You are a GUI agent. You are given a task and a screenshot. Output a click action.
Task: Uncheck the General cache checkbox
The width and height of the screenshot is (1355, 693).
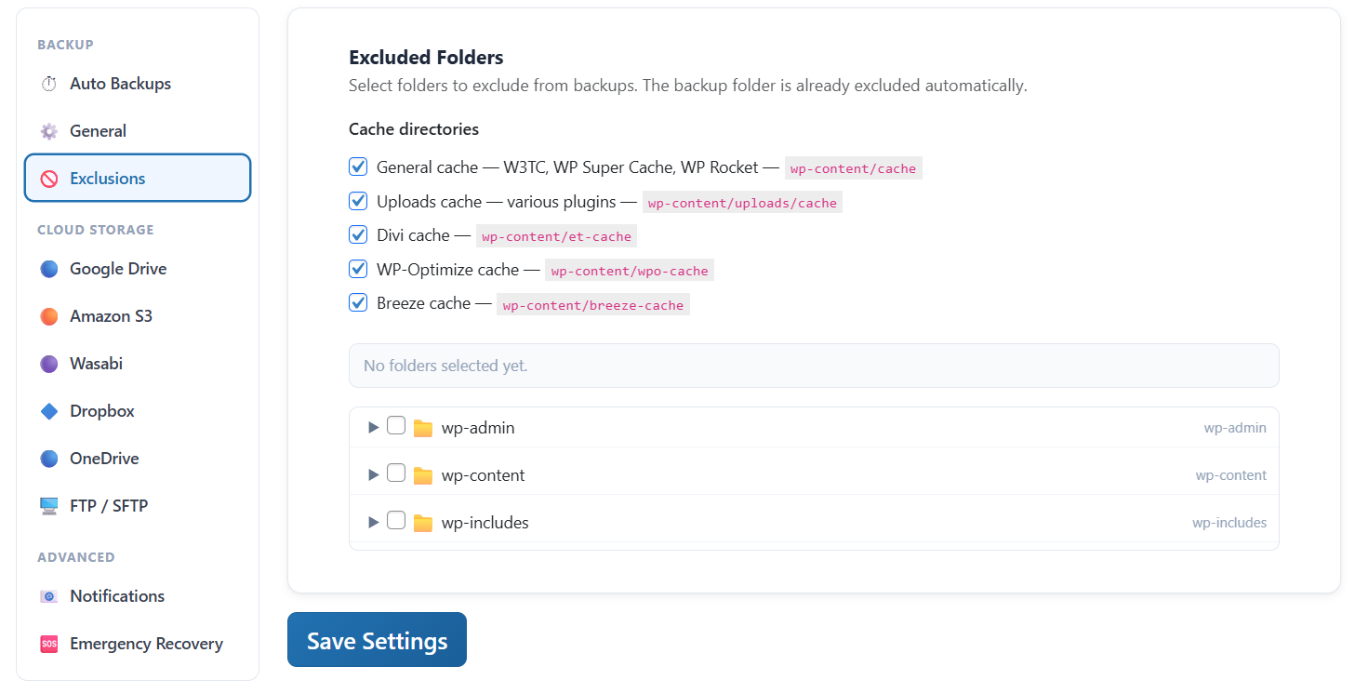[x=358, y=167]
